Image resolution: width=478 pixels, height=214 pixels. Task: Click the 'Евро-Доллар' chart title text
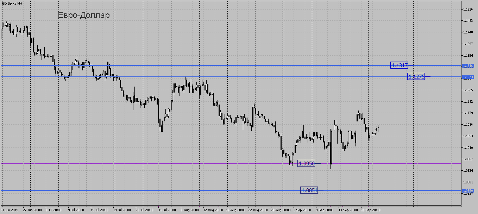(x=84, y=15)
